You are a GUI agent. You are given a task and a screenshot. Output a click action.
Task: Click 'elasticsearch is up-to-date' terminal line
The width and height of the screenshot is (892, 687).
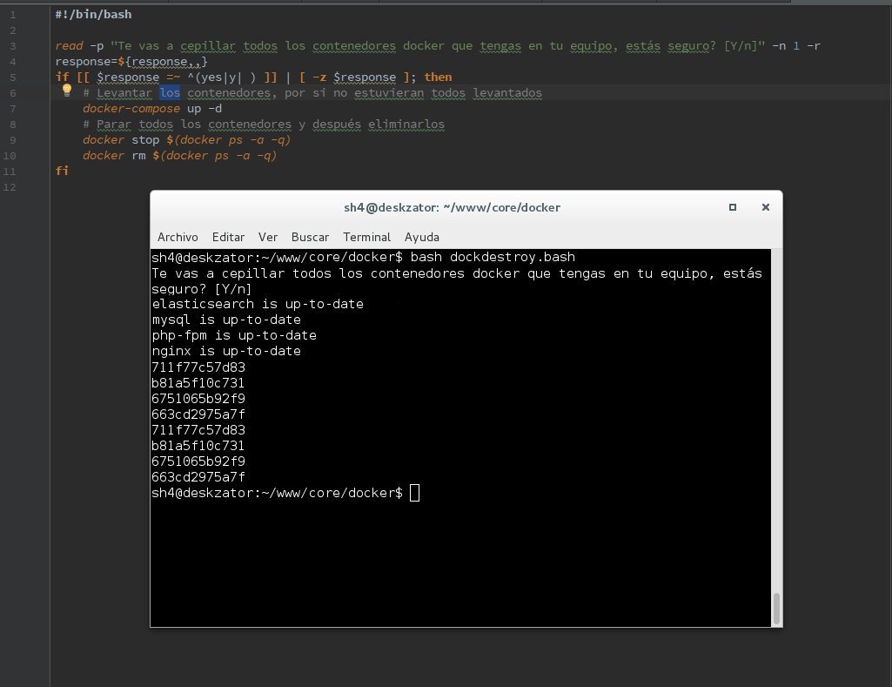258,304
